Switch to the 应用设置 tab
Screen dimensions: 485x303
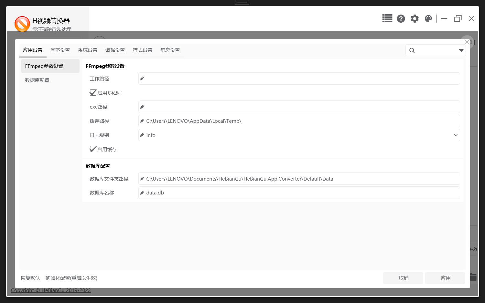click(x=33, y=50)
